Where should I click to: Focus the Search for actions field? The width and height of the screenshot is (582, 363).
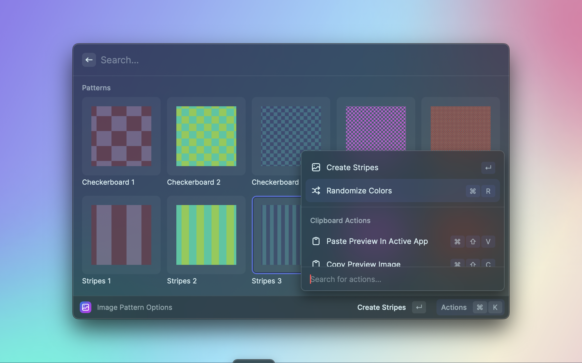click(403, 279)
